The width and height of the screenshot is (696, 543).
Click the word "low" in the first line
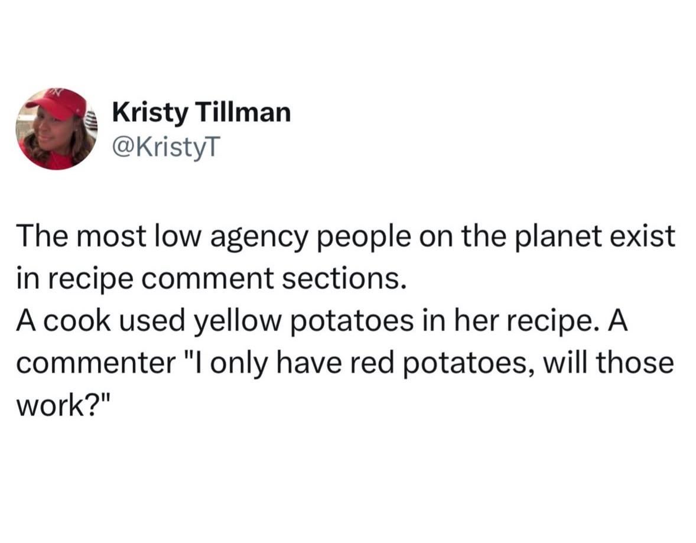click(x=173, y=238)
